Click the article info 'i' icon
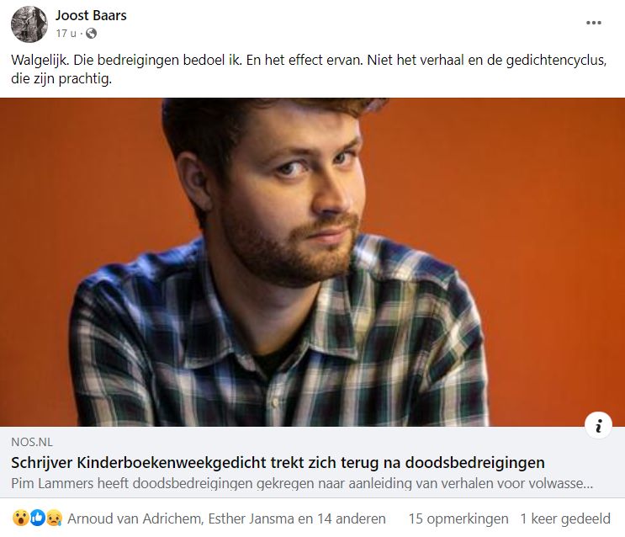 coord(598,426)
